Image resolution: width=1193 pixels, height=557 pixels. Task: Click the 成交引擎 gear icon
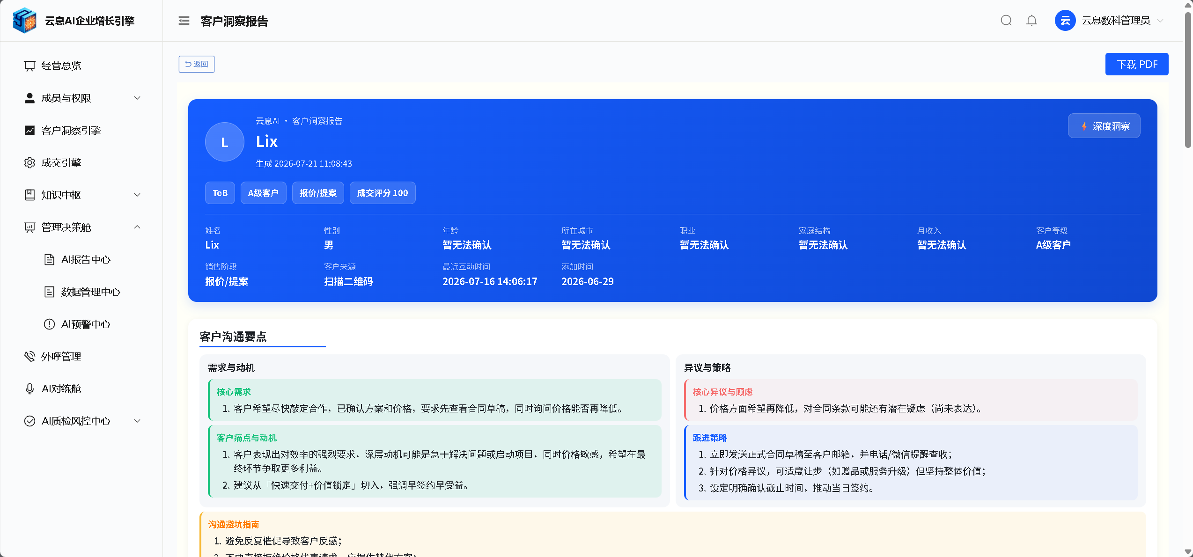coord(29,162)
